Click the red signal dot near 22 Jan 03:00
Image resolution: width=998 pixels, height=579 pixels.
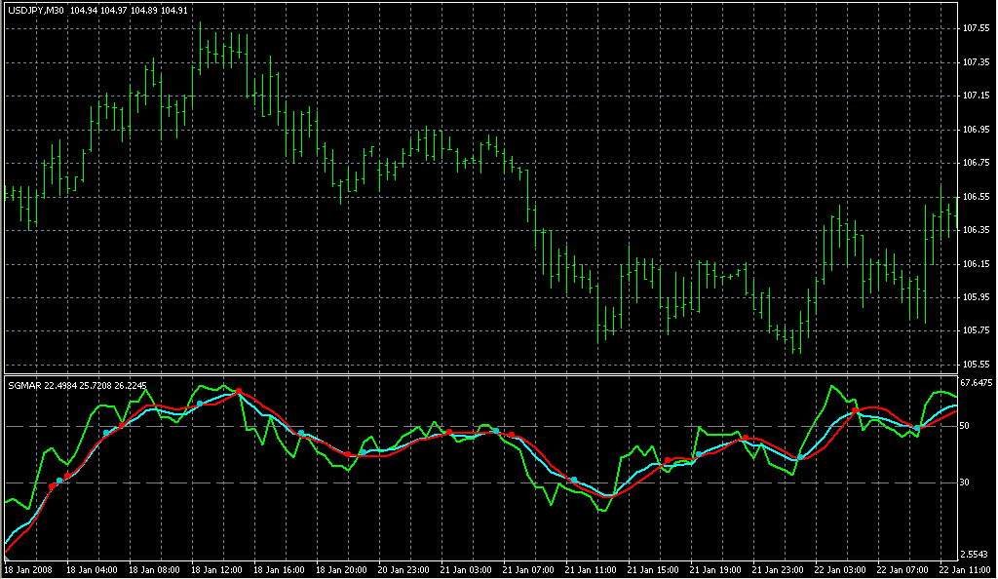pyautogui.click(x=855, y=411)
